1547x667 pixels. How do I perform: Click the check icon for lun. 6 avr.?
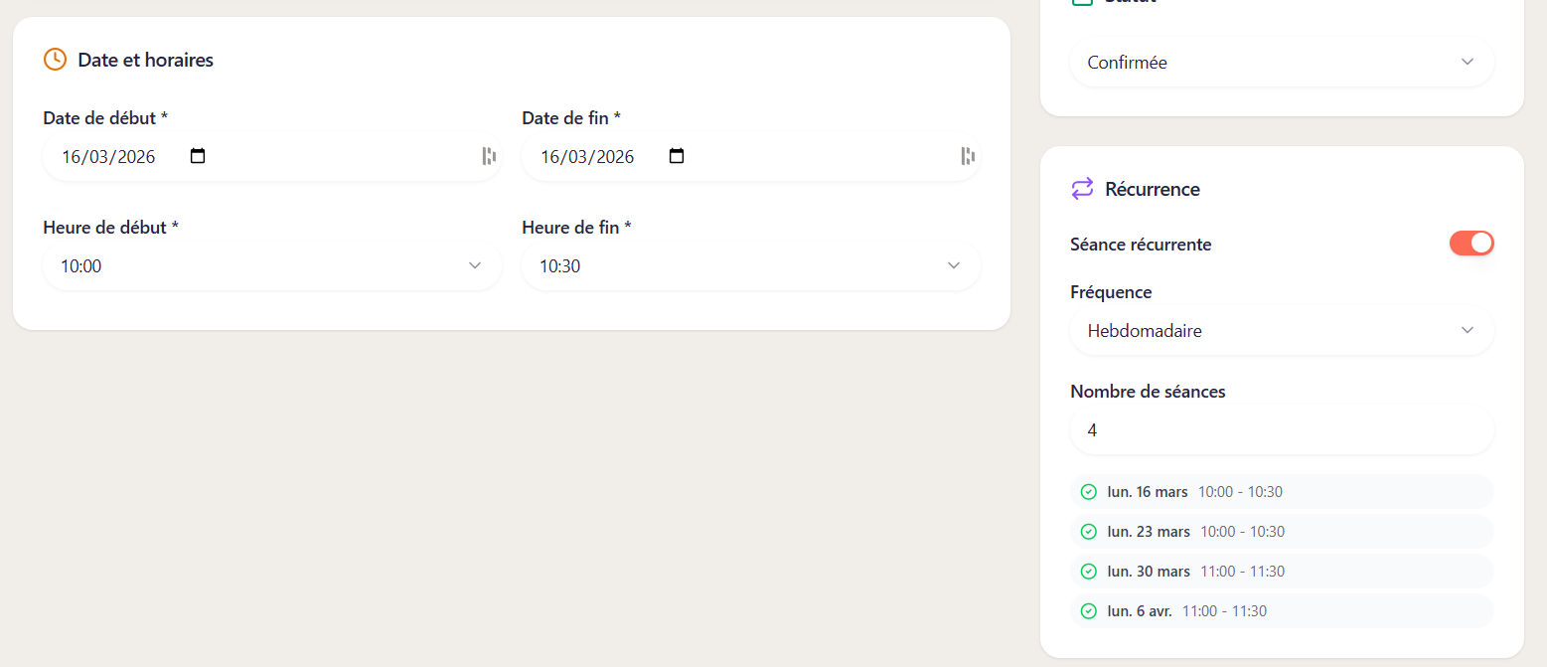[1089, 610]
